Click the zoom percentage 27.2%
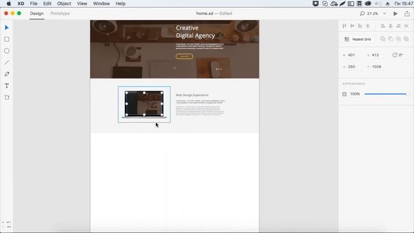414x233 pixels. [x=373, y=14]
